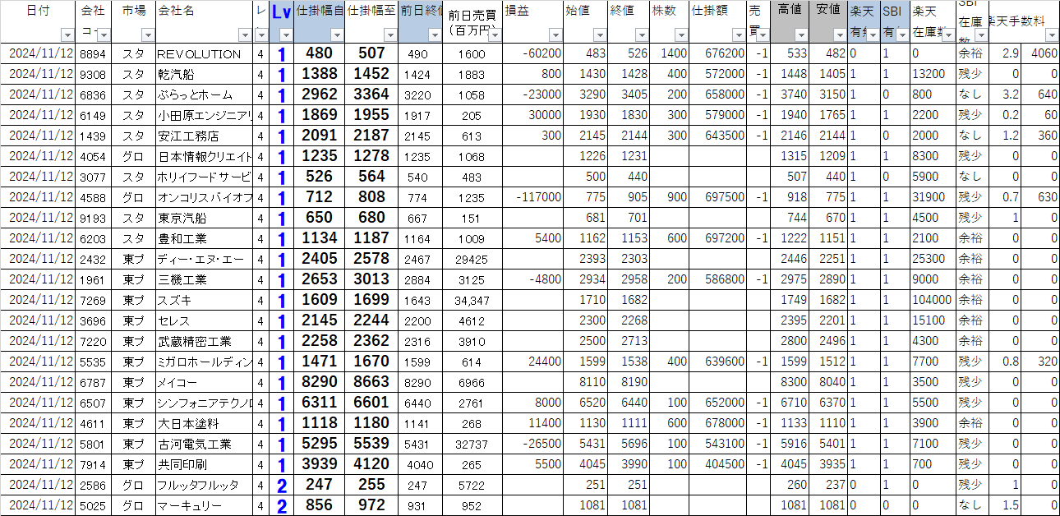This screenshot has width=1060, height=516.
Task: Select the ミガロホールディングス company name cell
Action: click(x=205, y=362)
